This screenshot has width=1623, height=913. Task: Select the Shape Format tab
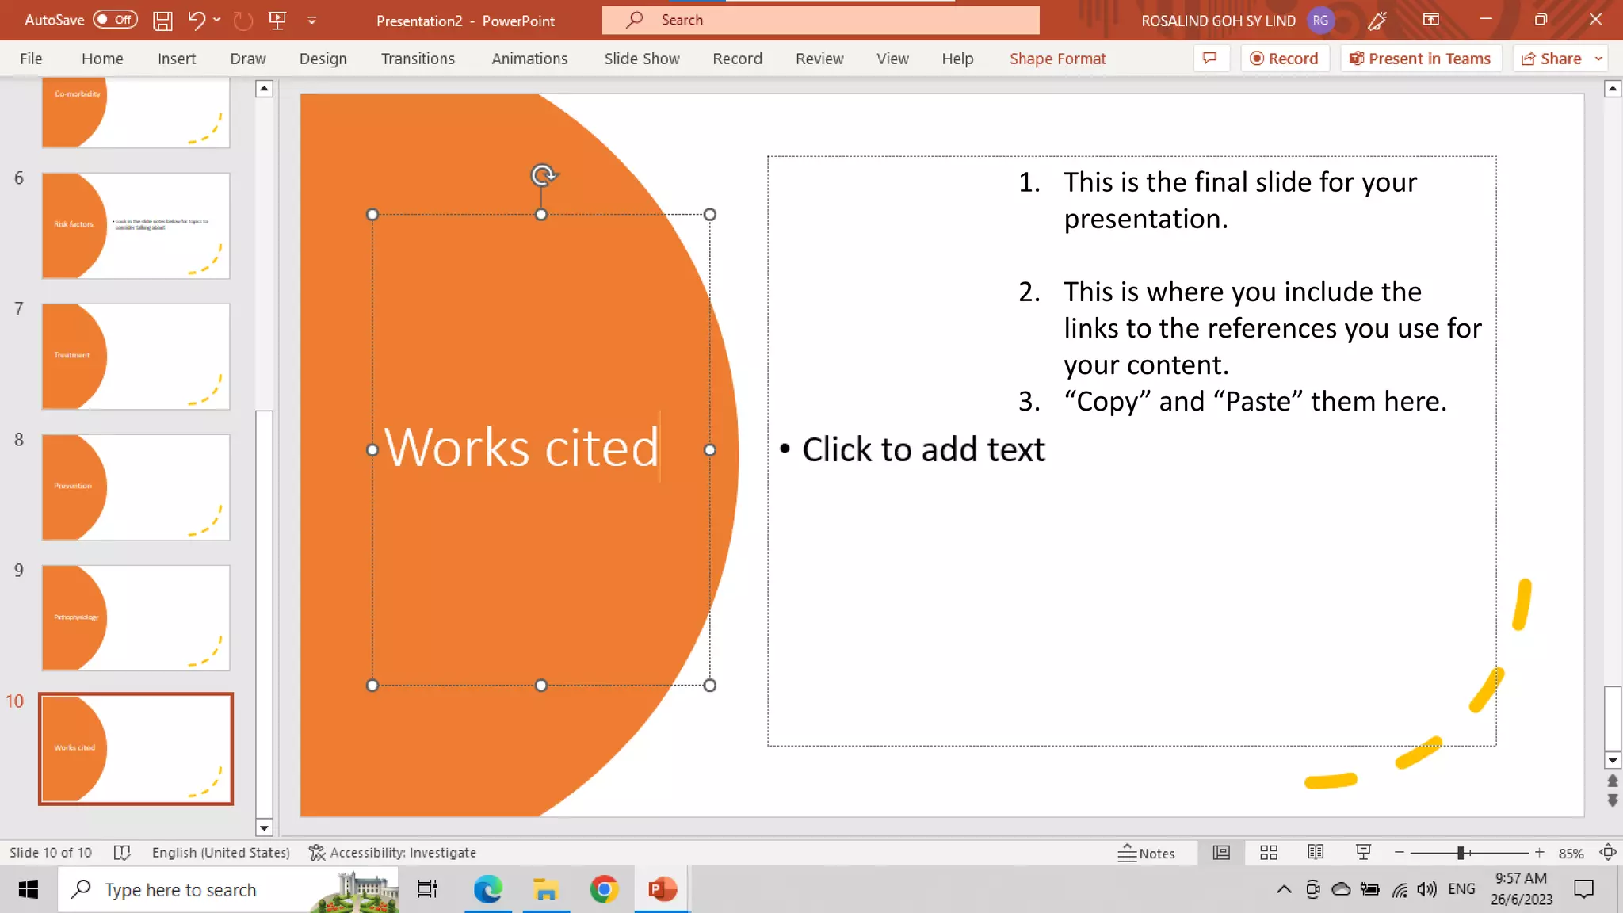(1057, 59)
